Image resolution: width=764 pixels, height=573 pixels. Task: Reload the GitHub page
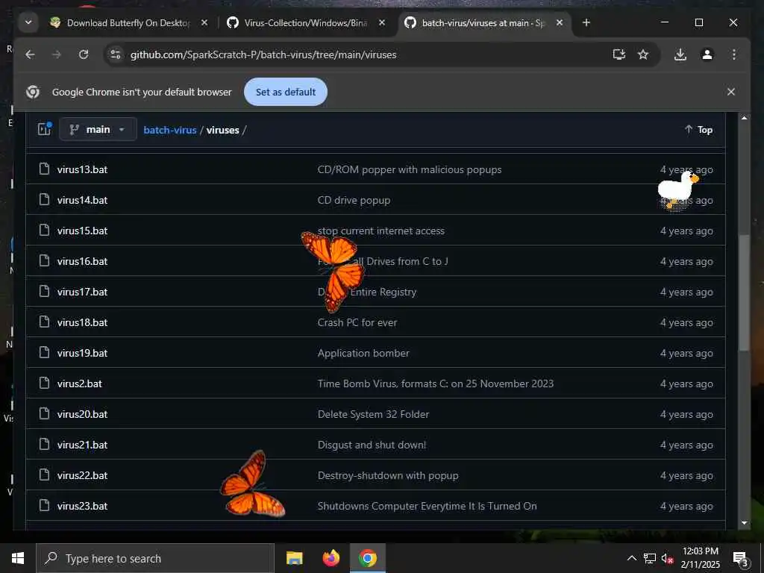pos(84,54)
